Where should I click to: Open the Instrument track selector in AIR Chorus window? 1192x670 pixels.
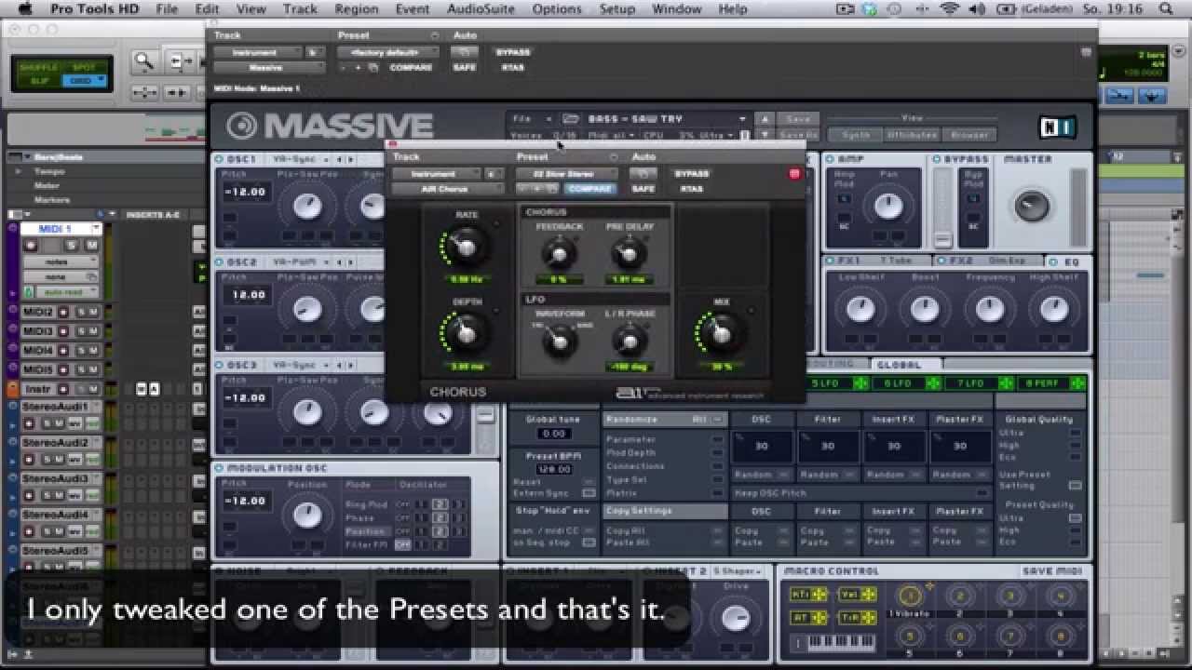click(x=437, y=174)
